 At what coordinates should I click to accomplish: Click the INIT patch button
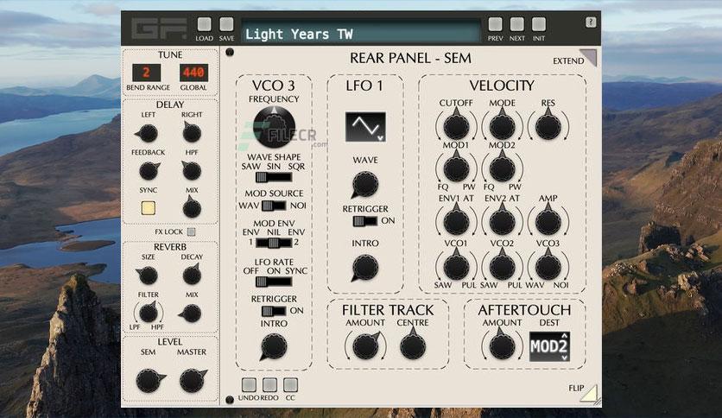(x=539, y=24)
